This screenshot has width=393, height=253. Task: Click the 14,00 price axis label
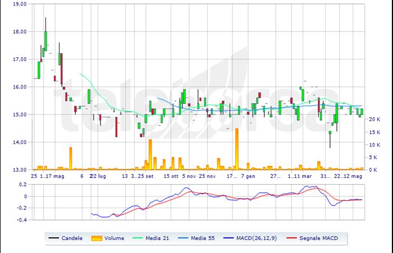click(20, 142)
